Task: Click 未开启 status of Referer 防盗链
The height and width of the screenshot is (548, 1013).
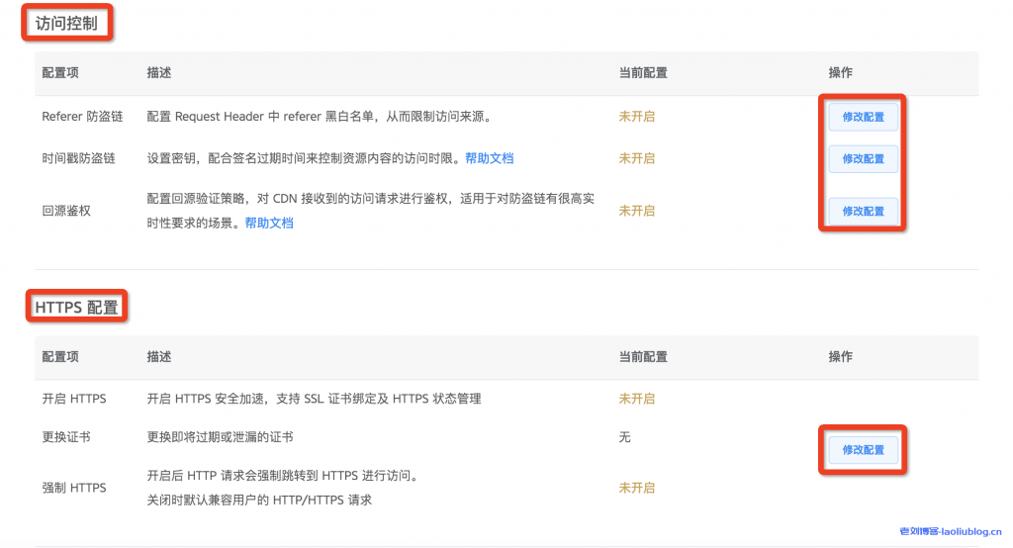Action: [636, 117]
